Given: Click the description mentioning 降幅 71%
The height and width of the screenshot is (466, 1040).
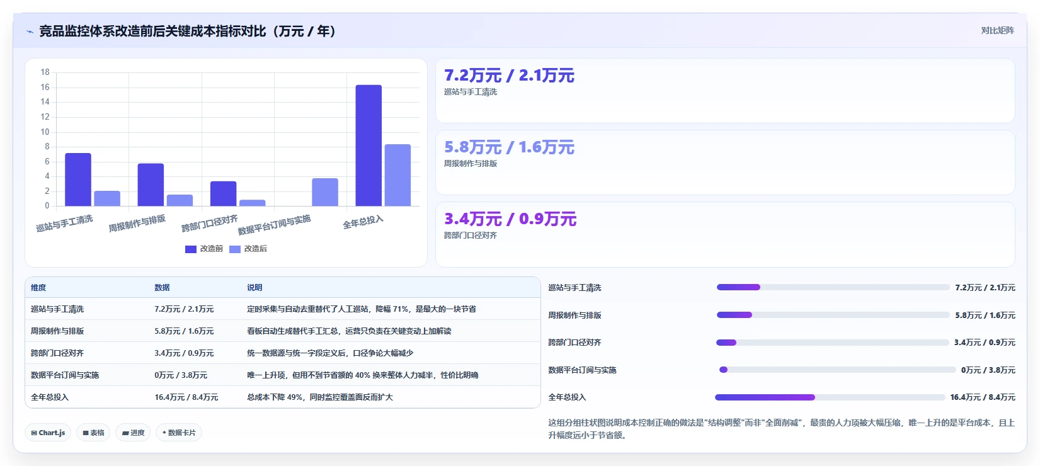Looking at the screenshot, I should click(362, 309).
